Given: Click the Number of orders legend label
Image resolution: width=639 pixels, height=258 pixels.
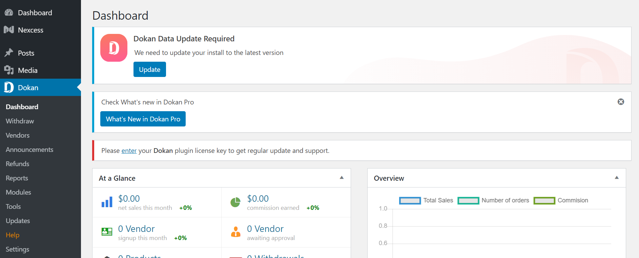Looking at the screenshot, I should tap(505, 200).
